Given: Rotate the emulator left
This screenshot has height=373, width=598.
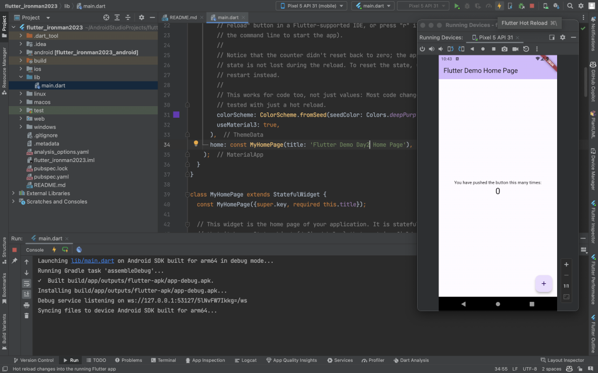Looking at the screenshot, I should [450, 49].
